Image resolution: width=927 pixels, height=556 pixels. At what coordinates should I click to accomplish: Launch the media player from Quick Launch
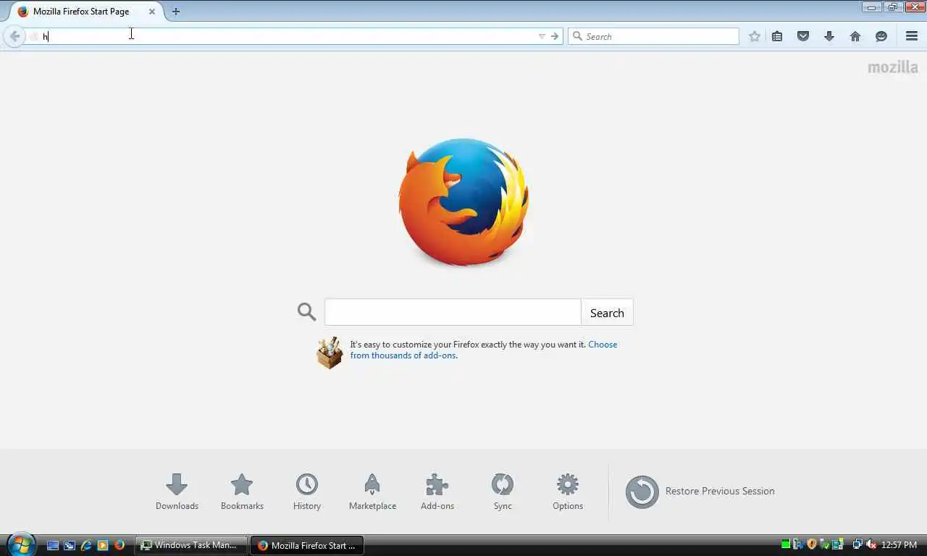click(103, 545)
